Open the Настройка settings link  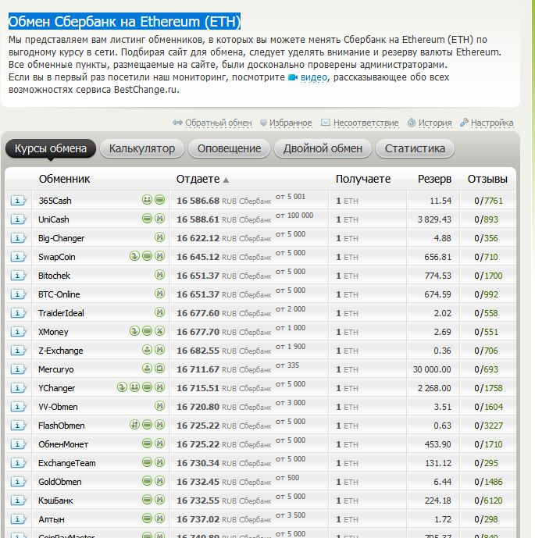click(491, 123)
